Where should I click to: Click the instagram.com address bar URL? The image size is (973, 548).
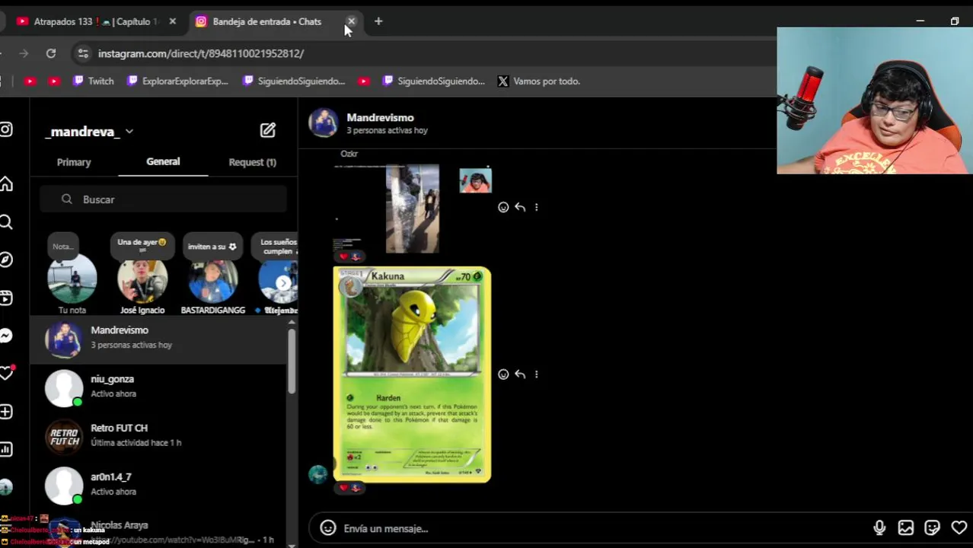coord(201,53)
